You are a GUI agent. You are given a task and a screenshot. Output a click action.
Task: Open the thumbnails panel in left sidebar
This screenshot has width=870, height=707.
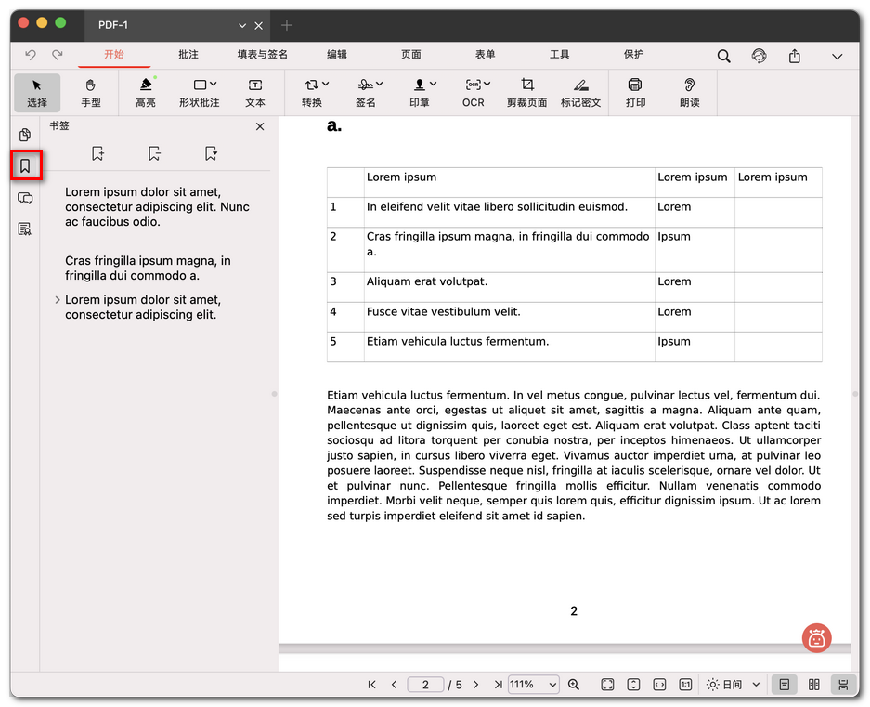(x=25, y=135)
